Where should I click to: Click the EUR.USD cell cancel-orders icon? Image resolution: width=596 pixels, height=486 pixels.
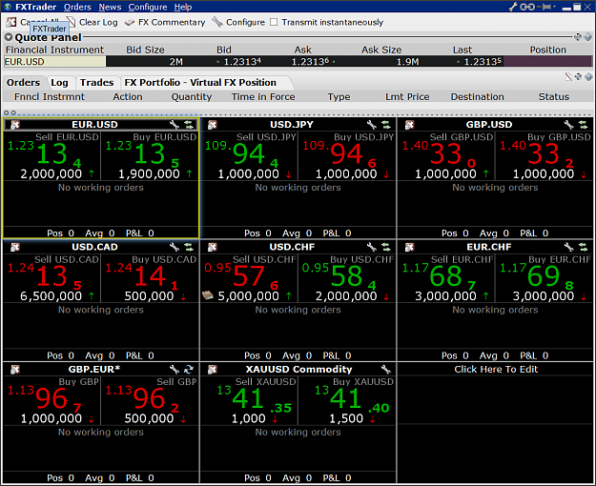[15, 124]
